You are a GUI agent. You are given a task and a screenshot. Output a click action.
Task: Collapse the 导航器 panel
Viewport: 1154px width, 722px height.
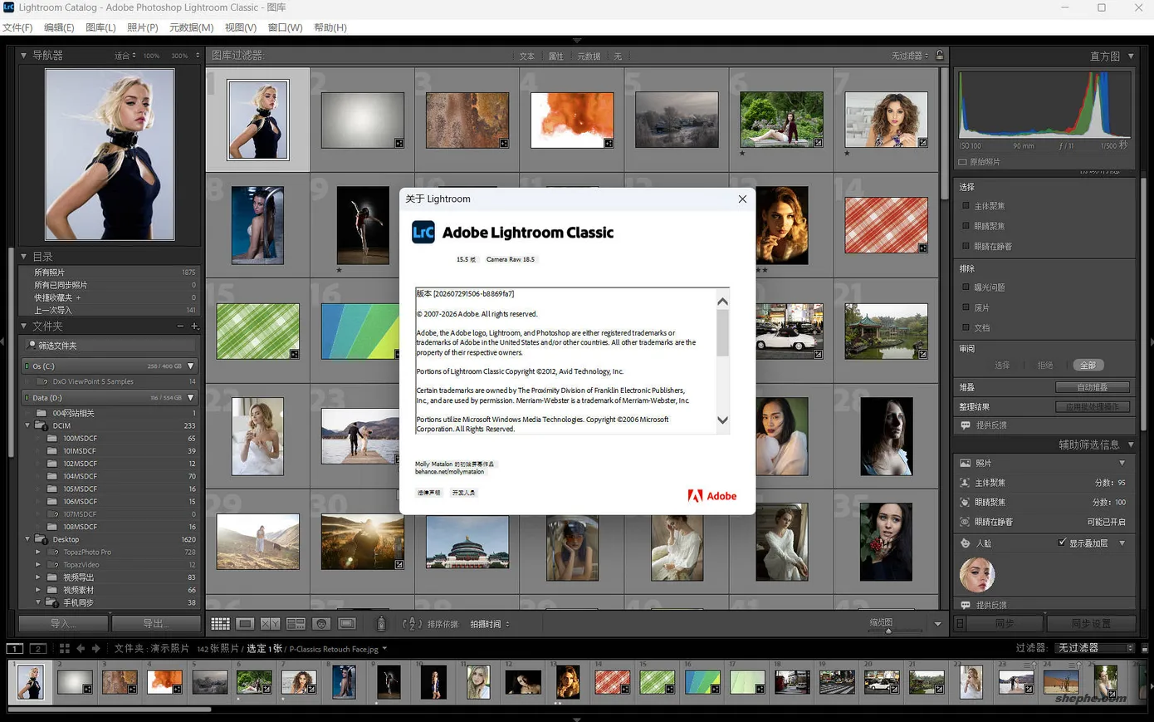point(23,56)
